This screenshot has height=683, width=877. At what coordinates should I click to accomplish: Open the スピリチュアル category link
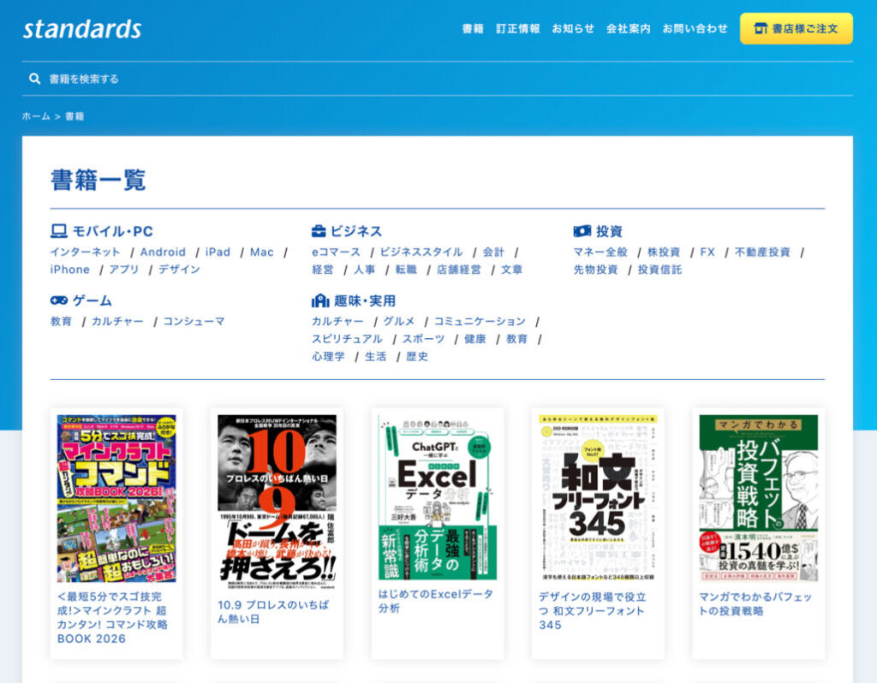click(347, 339)
